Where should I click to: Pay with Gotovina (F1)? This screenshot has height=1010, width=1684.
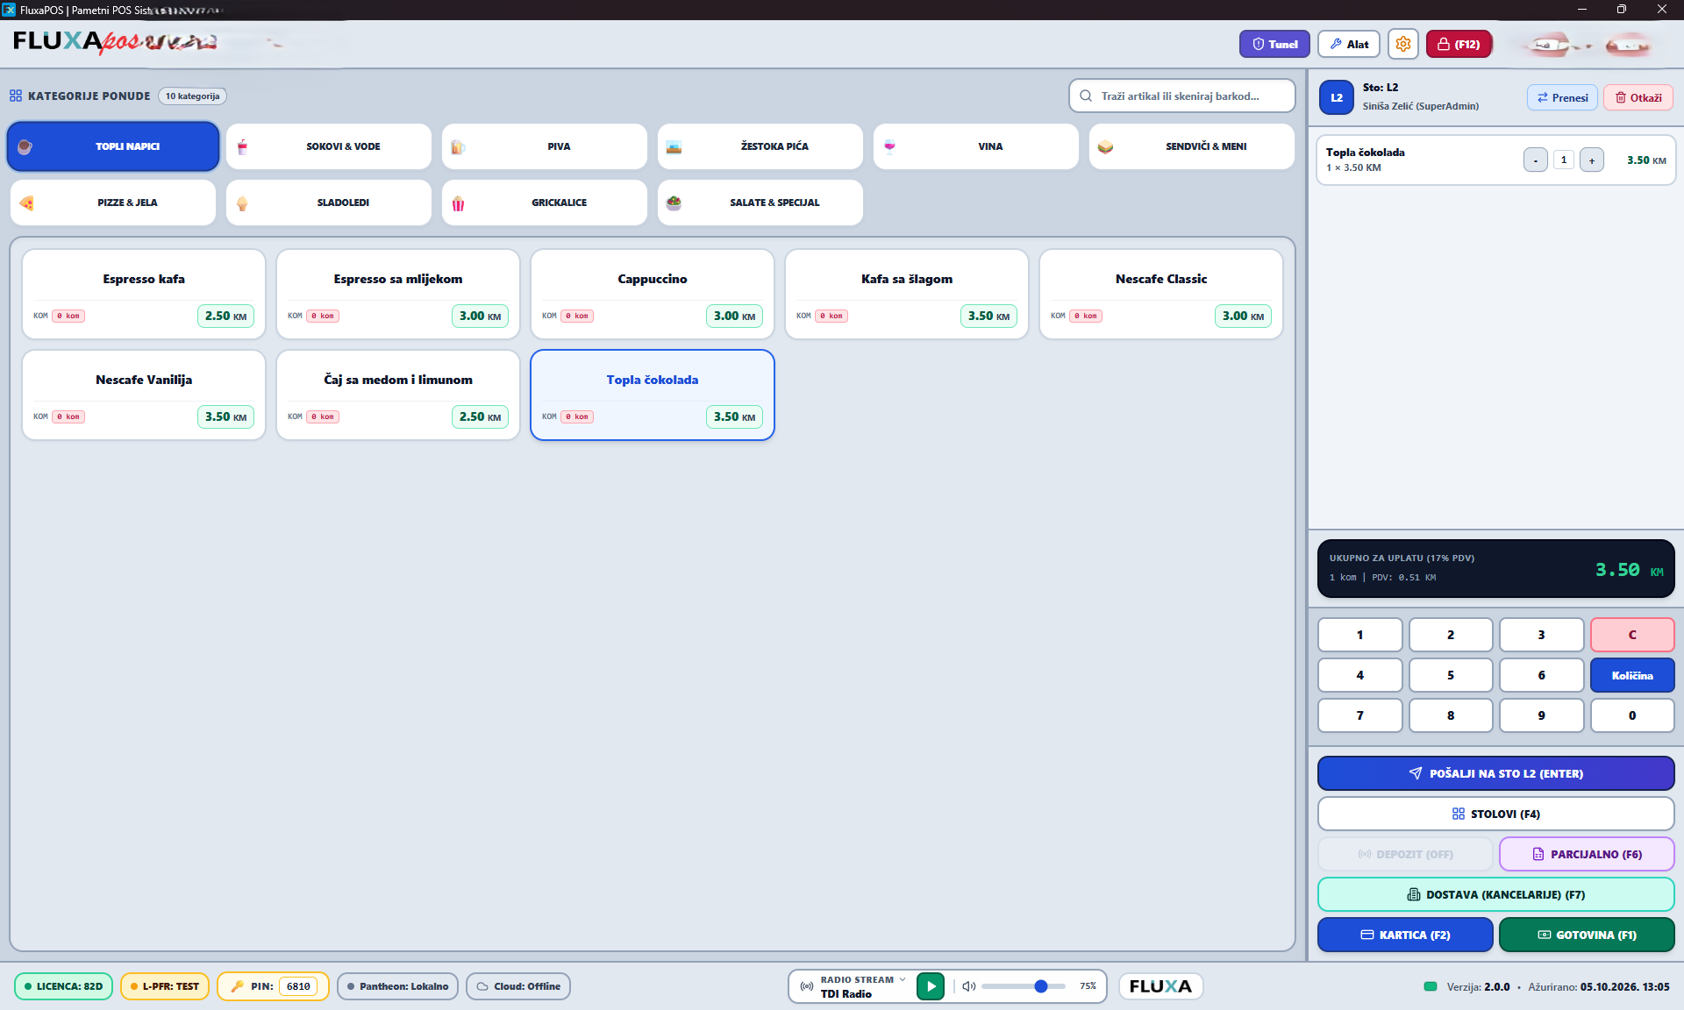coord(1587,935)
